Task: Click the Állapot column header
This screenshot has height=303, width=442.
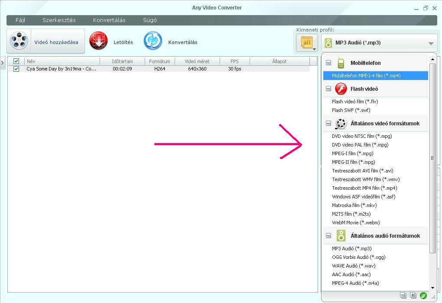Action: pyautogui.click(x=279, y=61)
